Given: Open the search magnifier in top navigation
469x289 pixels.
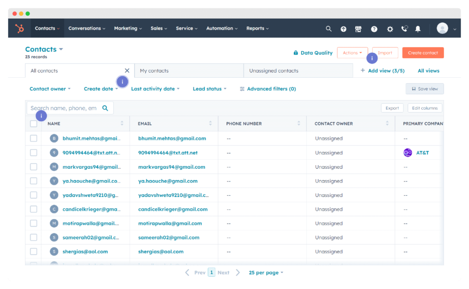Looking at the screenshot, I should tap(328, 29).
